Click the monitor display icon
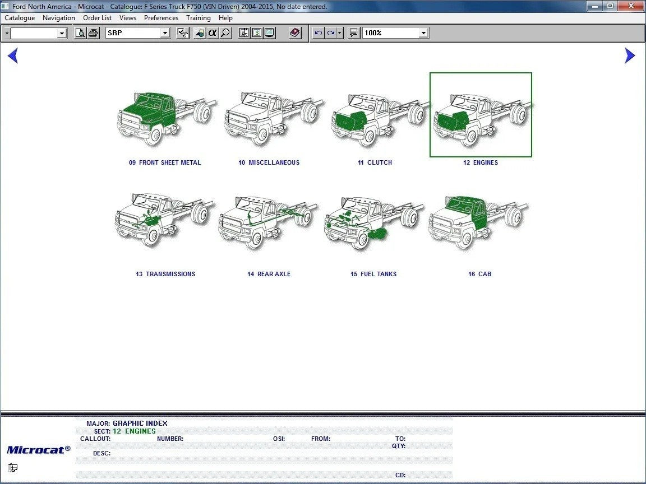This screenshot has width=646, height=484. coord(269,33)
